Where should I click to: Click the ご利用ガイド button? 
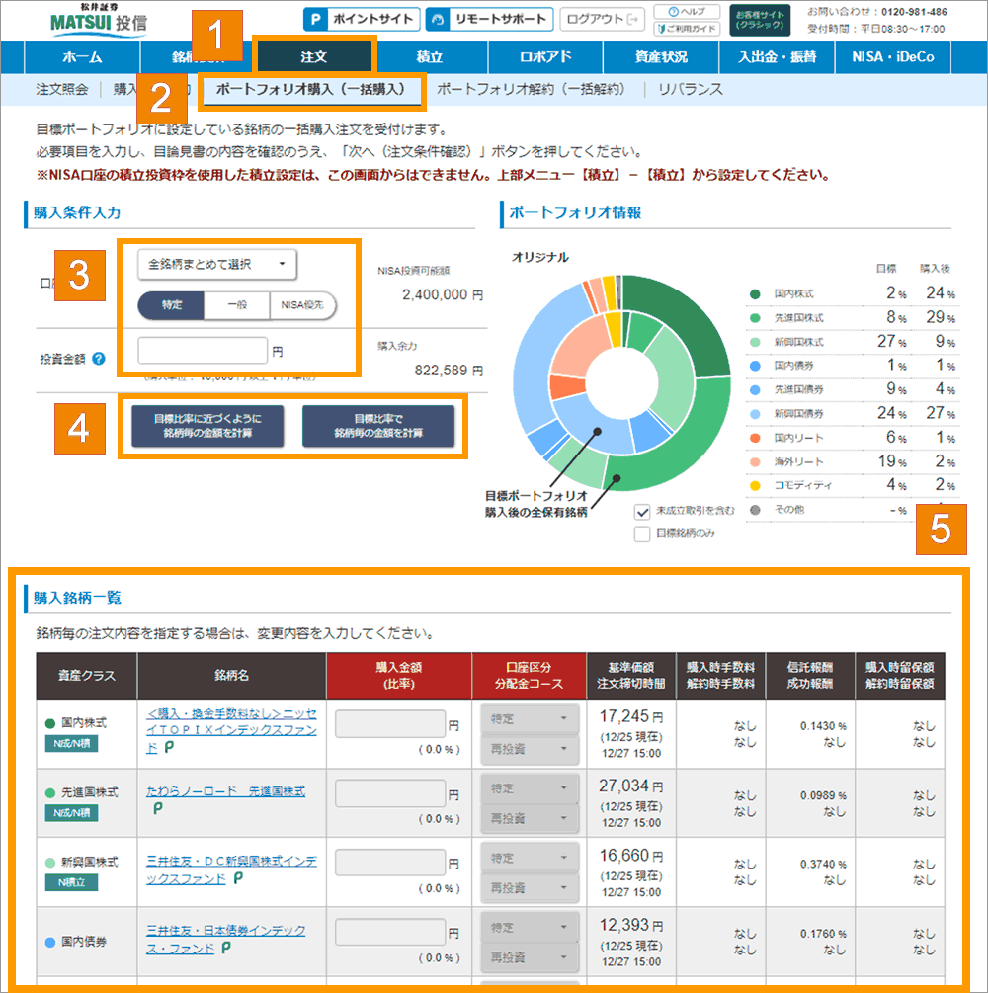pos(687,29)
